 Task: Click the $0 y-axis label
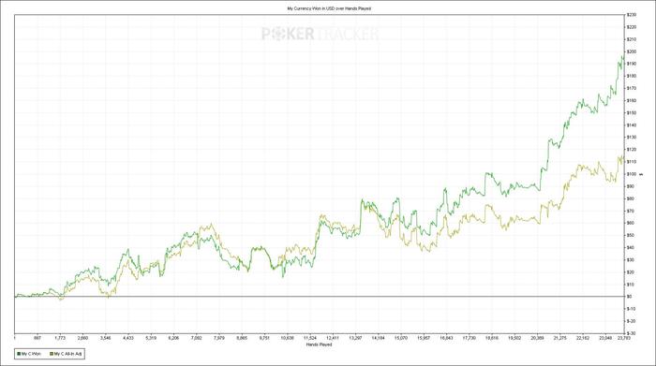coord(629,296)
